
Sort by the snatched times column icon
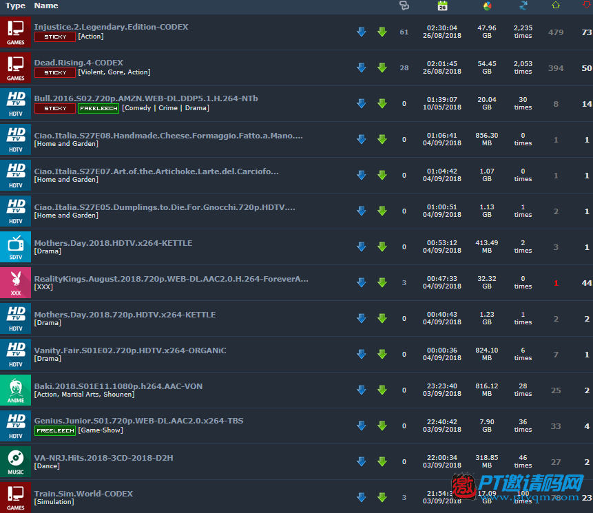[x=523, y=6]
